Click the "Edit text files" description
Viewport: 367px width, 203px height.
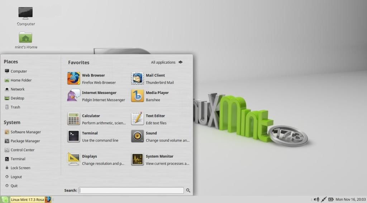156,123
